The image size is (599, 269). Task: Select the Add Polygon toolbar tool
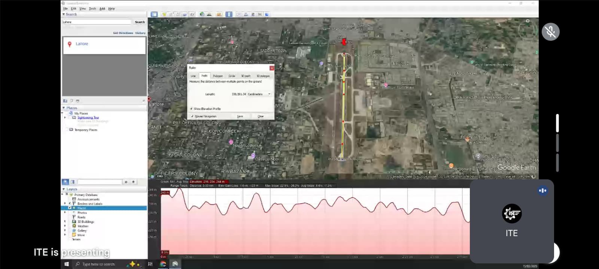pyautogui.click(x=171, y=14)
